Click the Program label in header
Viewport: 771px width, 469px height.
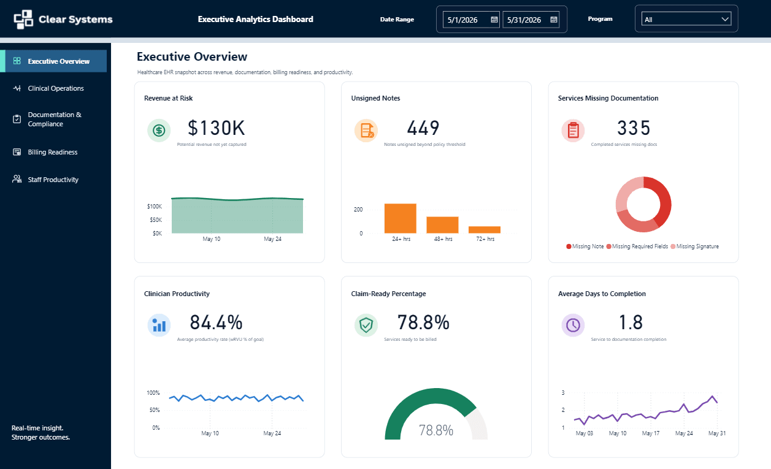(x=600, y=20)
